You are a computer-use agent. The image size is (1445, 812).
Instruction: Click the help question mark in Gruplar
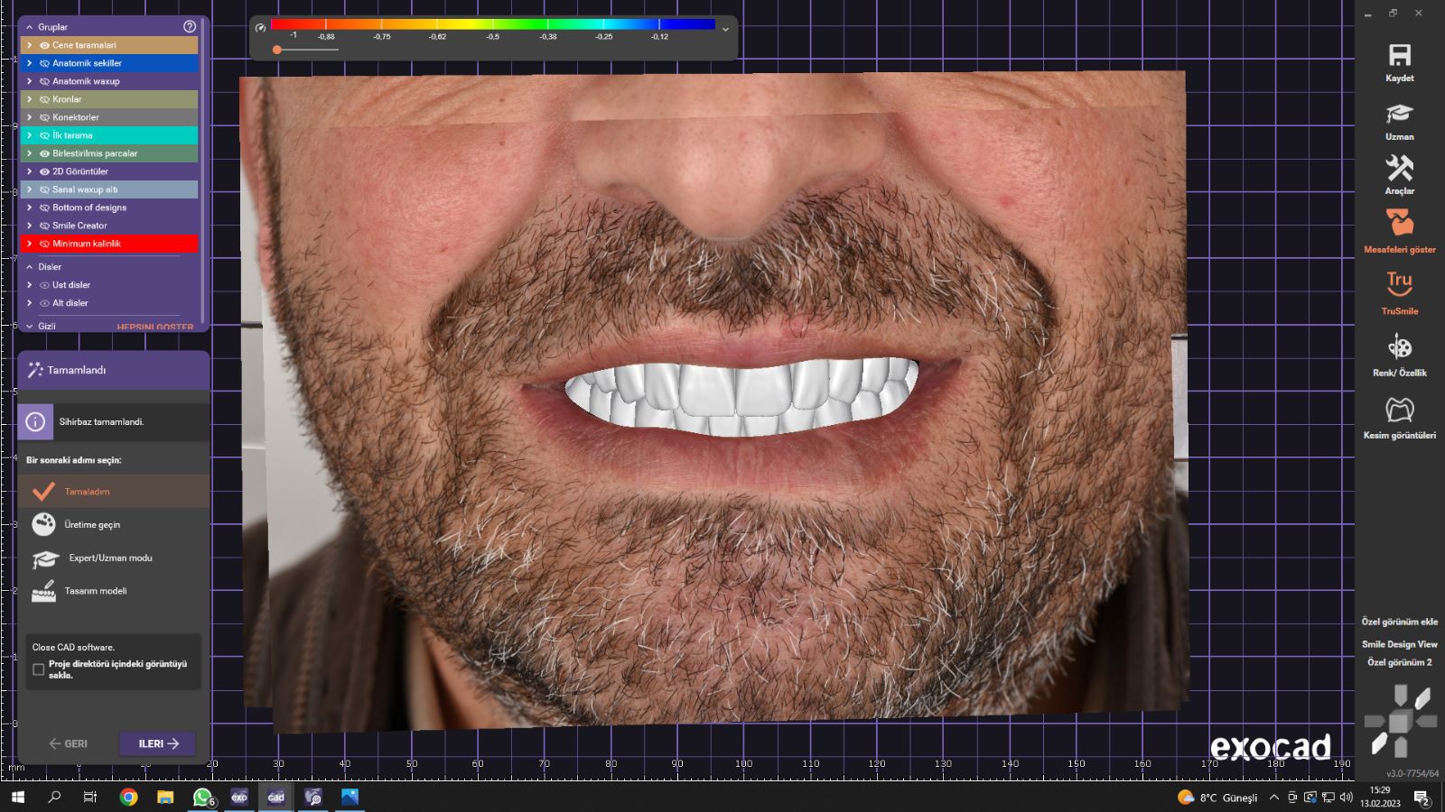pyautogui.click(x=190, y=27)
